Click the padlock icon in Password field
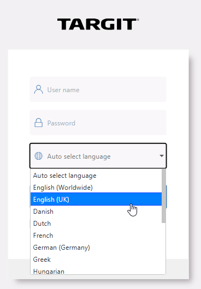This screenshot has height=289, width=201. [38, 123]
